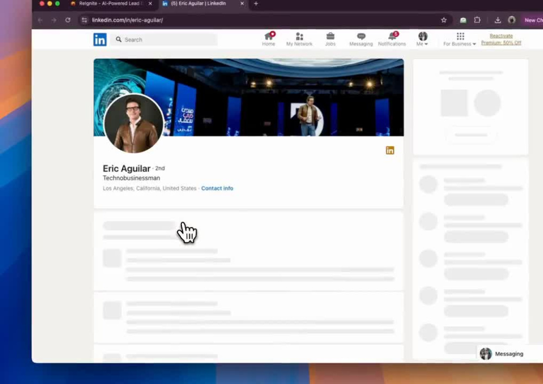This screenshot has width=543, height=384.
Task: Click the Chrome profile avatar icon
Action: point(512,20)
